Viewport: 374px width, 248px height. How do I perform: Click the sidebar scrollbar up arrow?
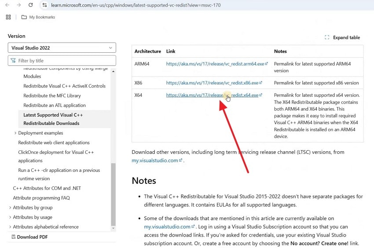tap(113, 71)
